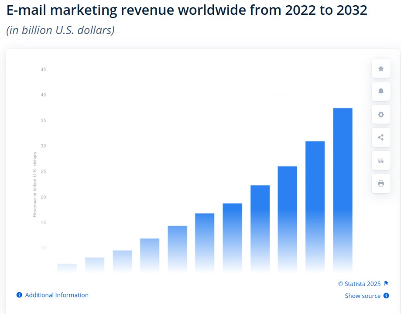Select the shortest first bar in the chart
The image size is (401, 314).
(x=67, y=268)
